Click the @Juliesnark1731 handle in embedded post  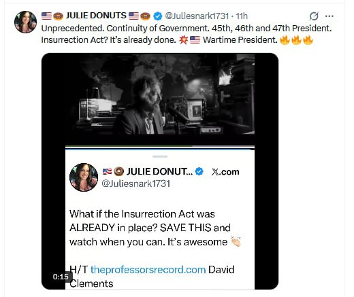pos(135,184)
